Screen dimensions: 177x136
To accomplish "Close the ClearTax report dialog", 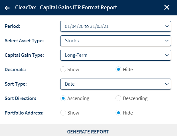I will coord(167,7).
